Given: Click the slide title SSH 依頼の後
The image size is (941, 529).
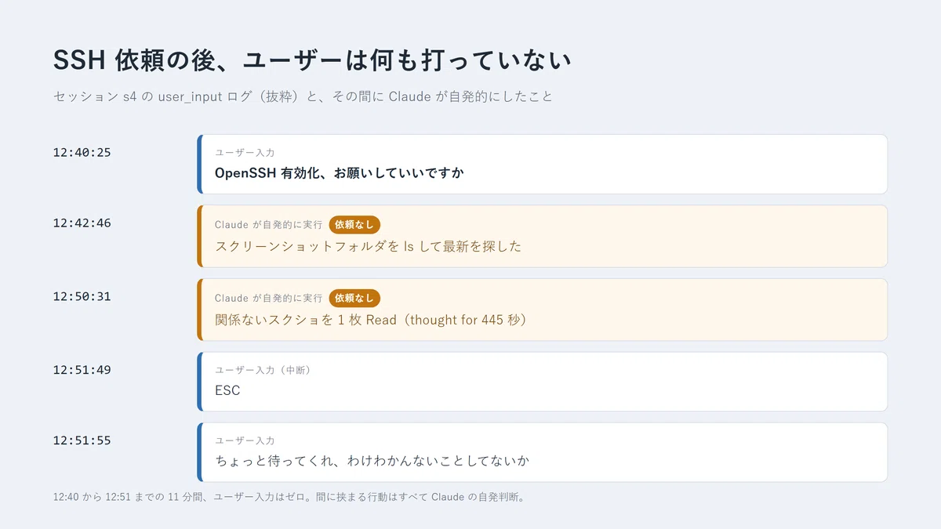Looking at the screenshot, I should [x=311, y=60].
